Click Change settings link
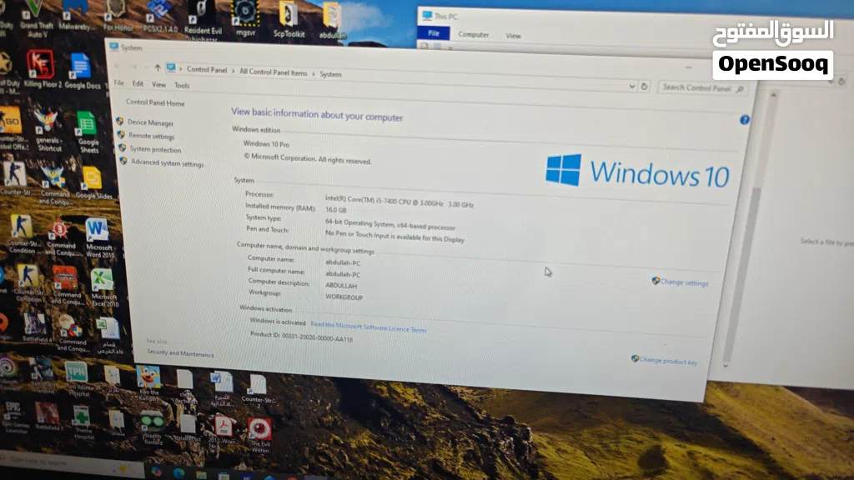 click(684, 282)
